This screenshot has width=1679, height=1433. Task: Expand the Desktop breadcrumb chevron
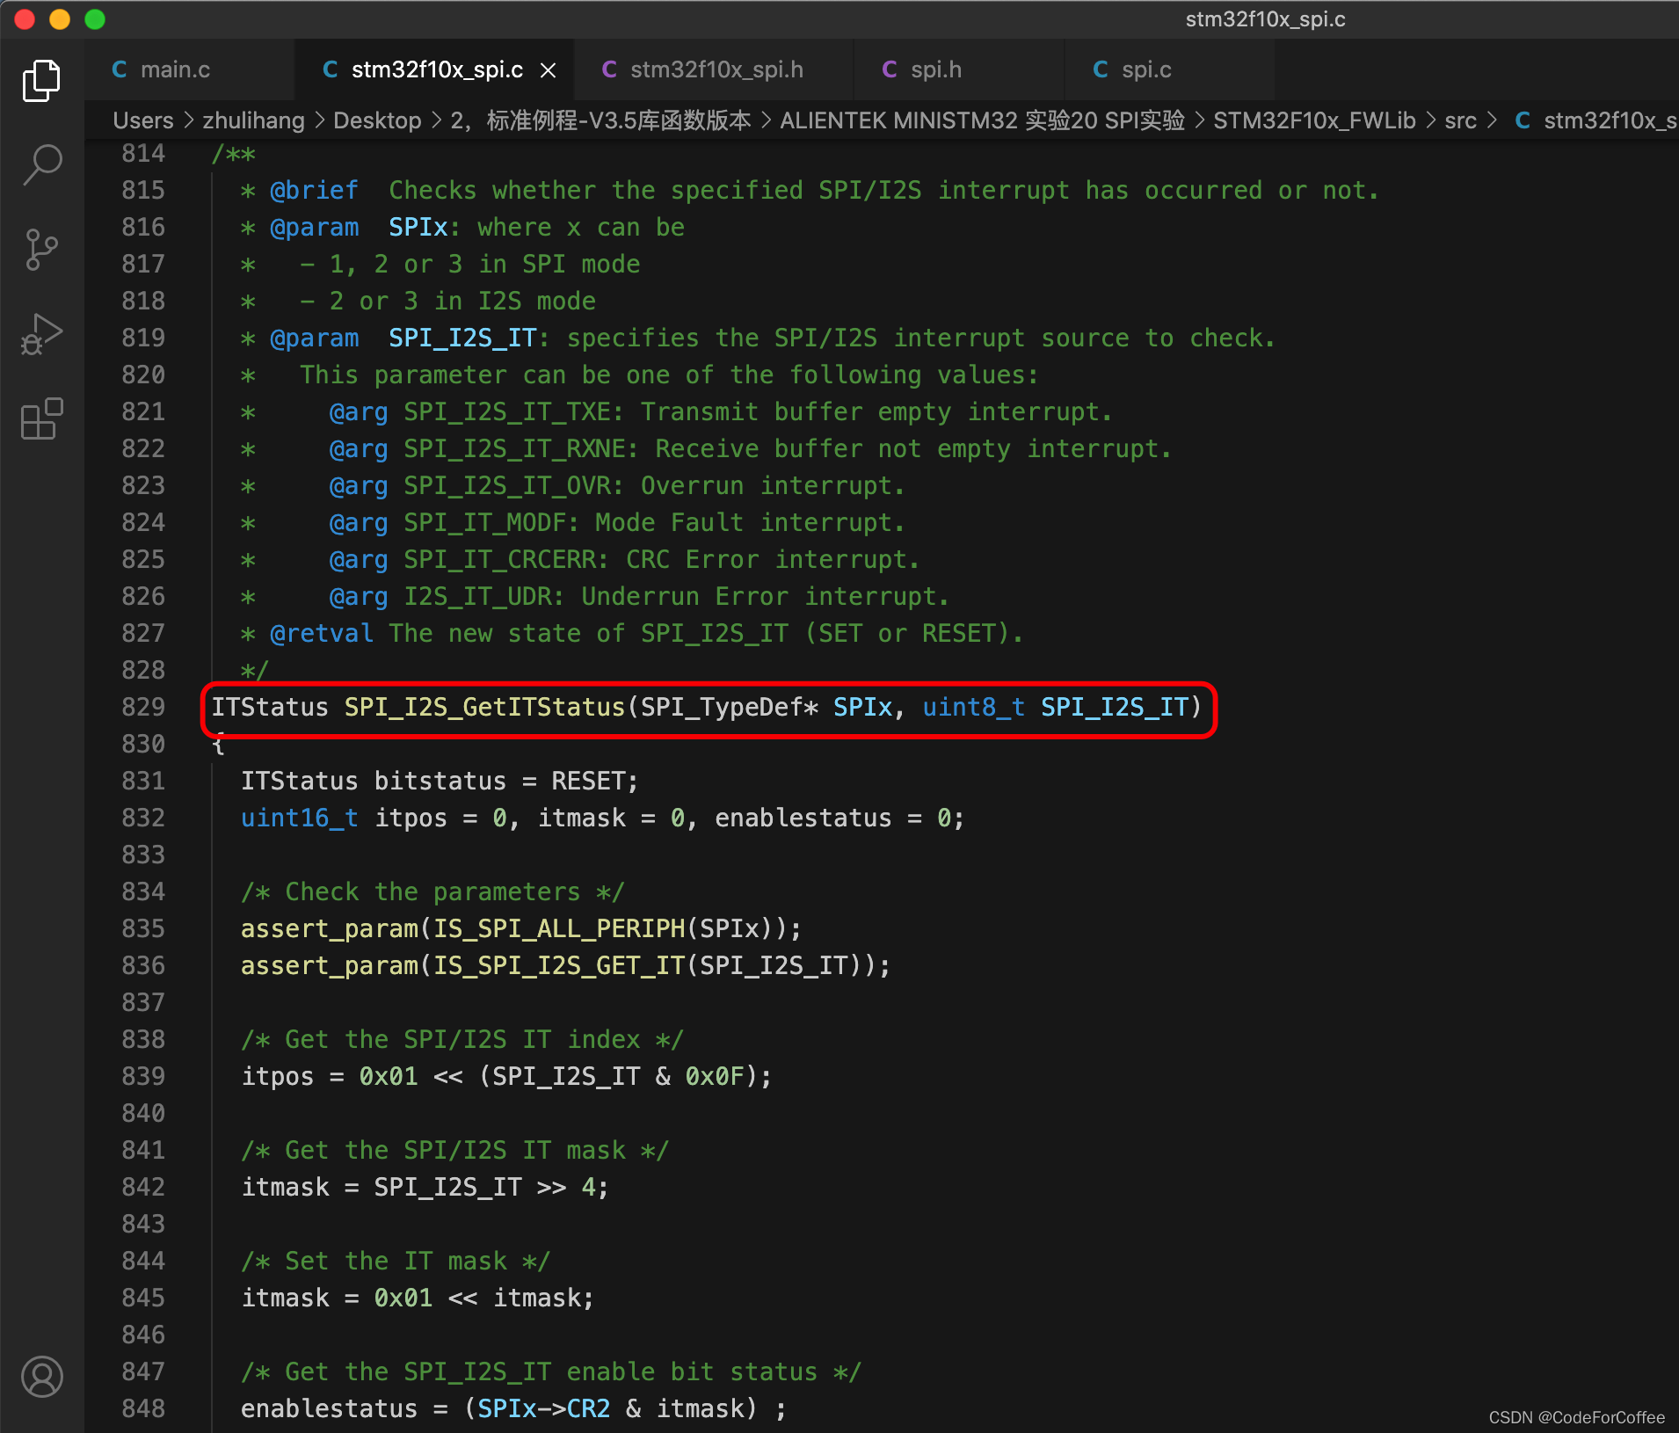437,120
